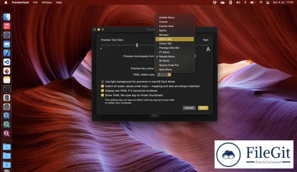This screenshot has height=172, width=297.
Task: Click the large A at the slider's end
Action: (208, 49)
